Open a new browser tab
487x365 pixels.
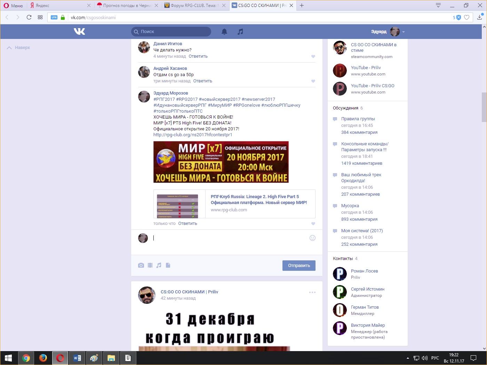tap(302, 5)
